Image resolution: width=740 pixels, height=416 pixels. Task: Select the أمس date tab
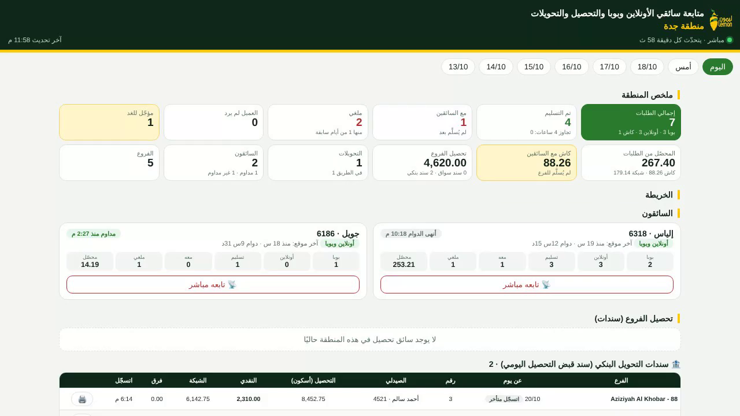[683, 67]
